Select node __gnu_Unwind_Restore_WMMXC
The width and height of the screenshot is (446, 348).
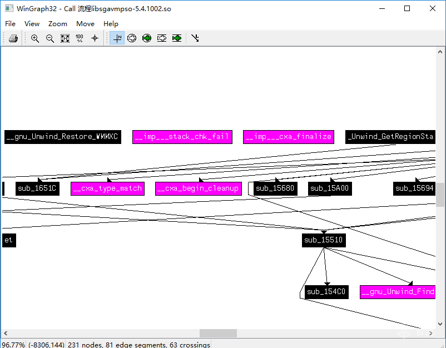click(x=63, y=137)
